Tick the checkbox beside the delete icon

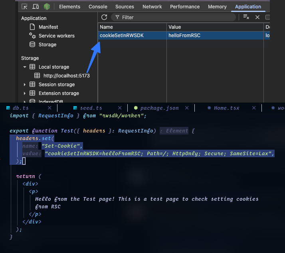(267, 17)
